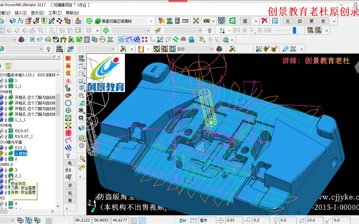
Task: Open the Block definition icon
Action: (12, 21)
